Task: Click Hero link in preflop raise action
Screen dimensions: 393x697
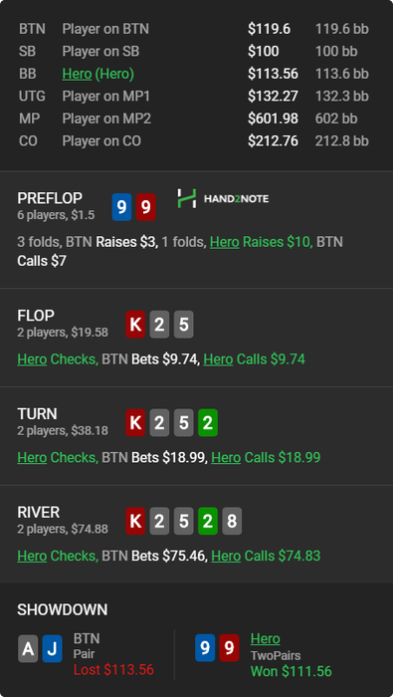Action: [224, 242]
